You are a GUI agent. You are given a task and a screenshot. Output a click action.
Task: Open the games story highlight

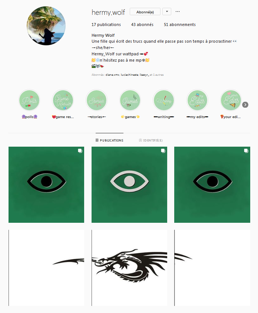click(130, 100)
